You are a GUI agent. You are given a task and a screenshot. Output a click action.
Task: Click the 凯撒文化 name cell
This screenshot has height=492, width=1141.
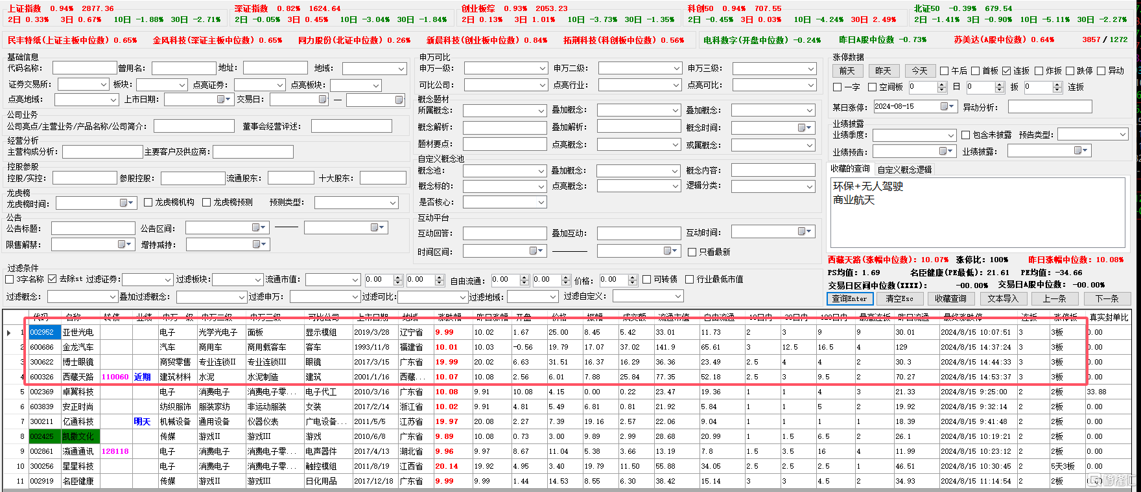[80, 436]
